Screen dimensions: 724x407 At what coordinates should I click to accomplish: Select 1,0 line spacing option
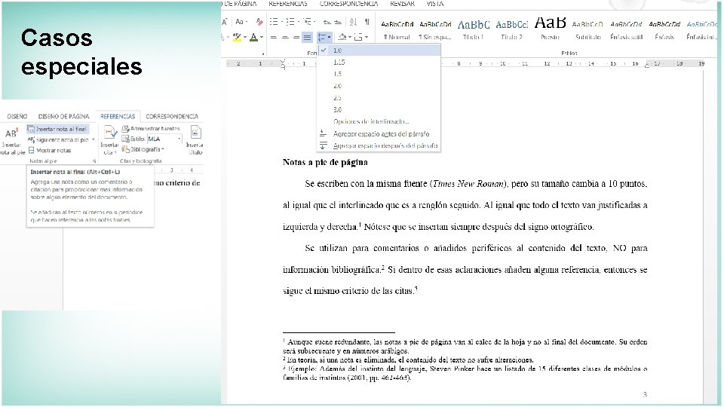379,50
